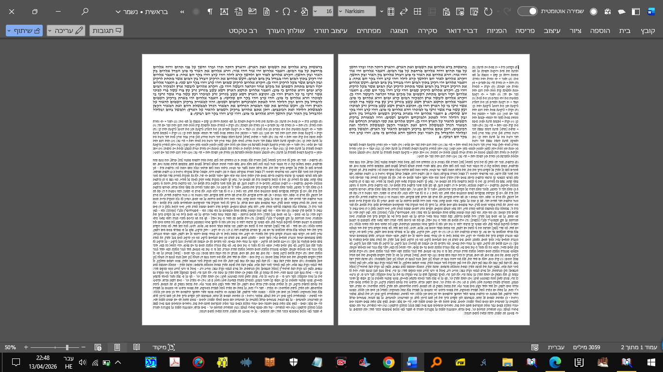The image size is (663, 372).
Task: Open Google Chrome from the taskbar
Action: (x=388, y=362)
